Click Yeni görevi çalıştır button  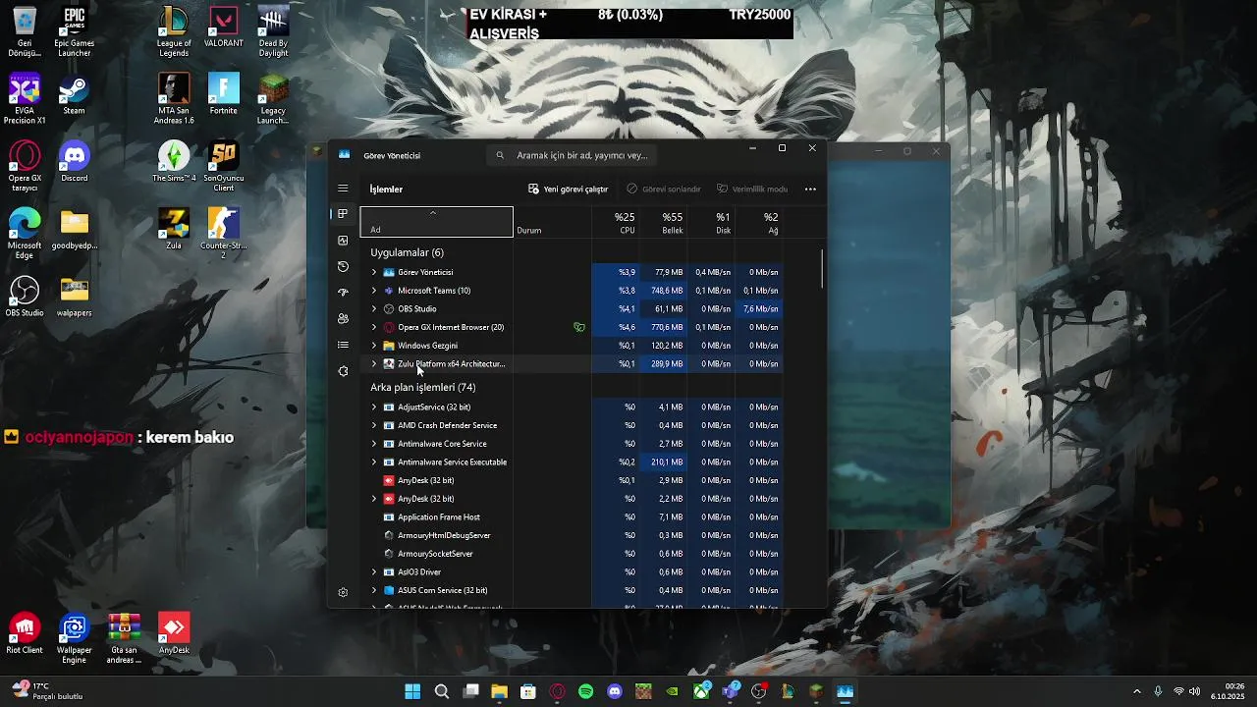pyautogui.click(x=569, y=189)
